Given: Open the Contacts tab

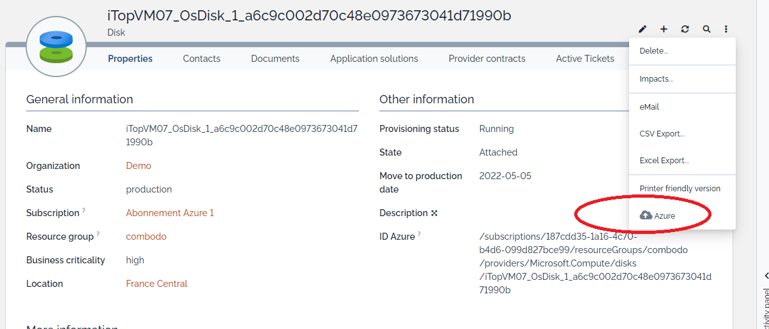Looking at the screenshot, I should click(x=201, y=59).
